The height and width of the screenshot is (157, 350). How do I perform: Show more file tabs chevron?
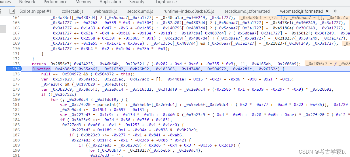[x=335, y=11]
